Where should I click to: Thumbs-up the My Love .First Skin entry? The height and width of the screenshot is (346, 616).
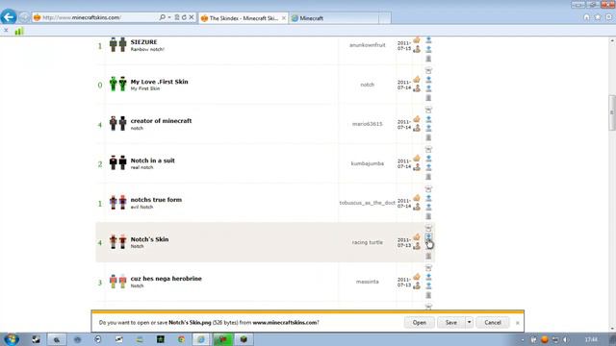(x=417, y=80)
